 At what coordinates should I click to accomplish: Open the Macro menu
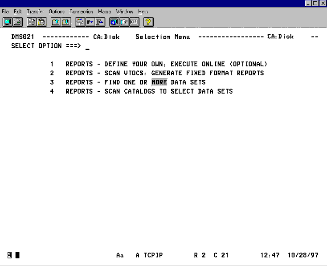point(105,12)
